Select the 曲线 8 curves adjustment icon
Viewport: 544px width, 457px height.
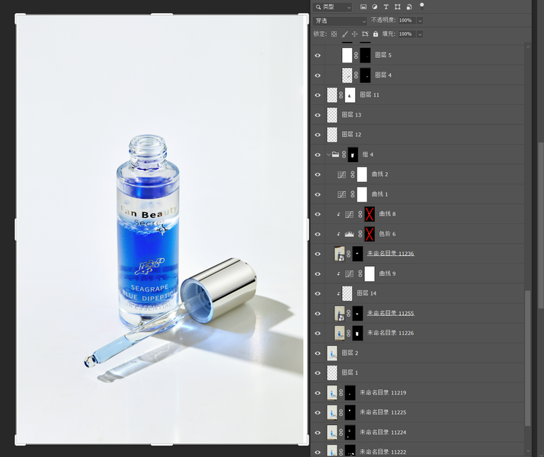[349, 214]
